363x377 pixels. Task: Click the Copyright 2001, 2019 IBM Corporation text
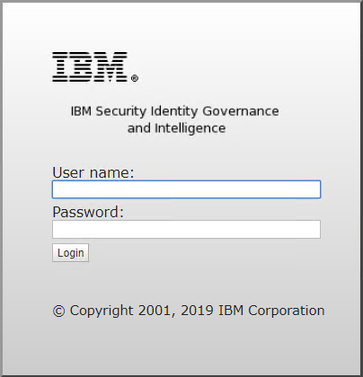[189, 311]
